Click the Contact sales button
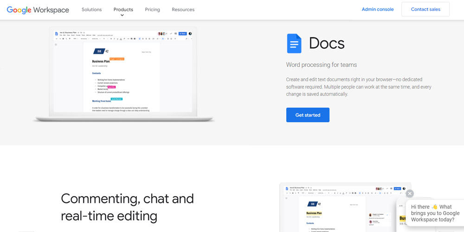Screen dimensions: 464x232 tap(425, 9)
